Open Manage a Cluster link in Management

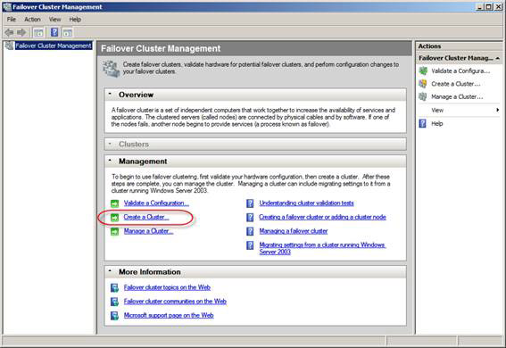(148, 231)
